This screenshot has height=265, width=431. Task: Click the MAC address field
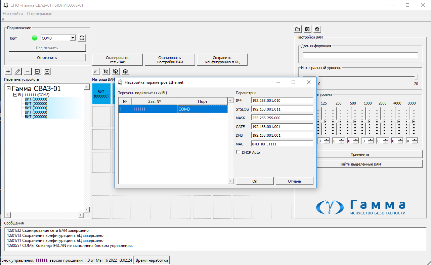point(282,144)
